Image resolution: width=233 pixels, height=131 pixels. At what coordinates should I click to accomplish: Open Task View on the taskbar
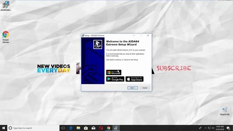tap(63, 128)
